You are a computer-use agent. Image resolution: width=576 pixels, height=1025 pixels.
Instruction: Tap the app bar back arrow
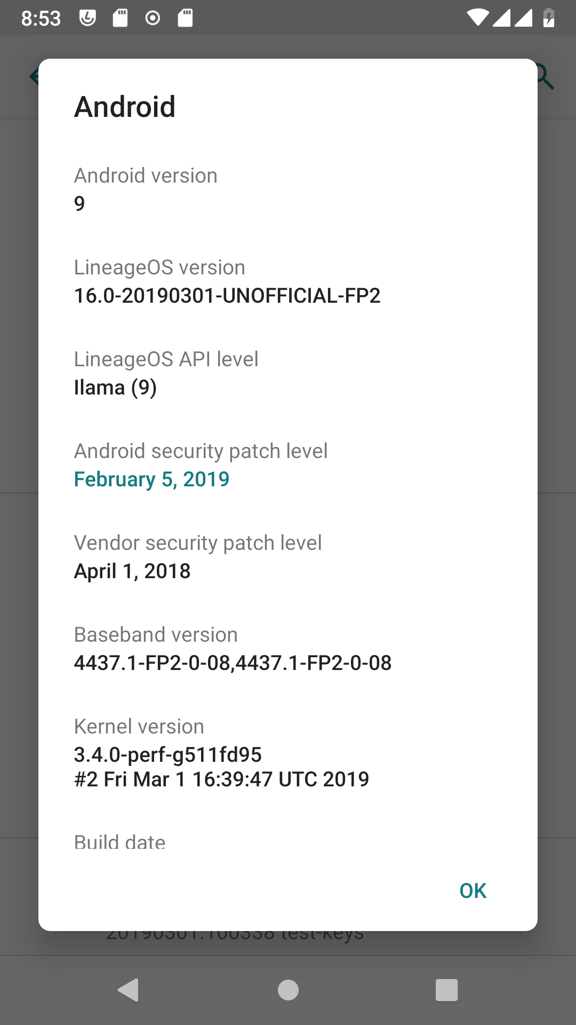tap(34, 77)
